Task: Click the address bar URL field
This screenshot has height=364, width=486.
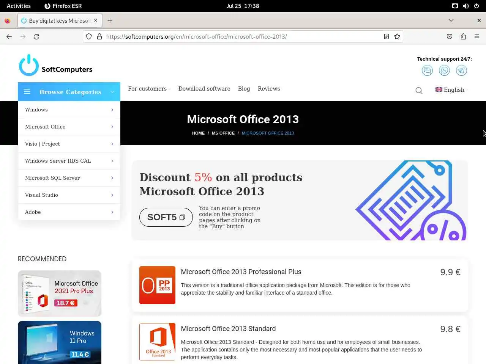Action: pos(243,36)
